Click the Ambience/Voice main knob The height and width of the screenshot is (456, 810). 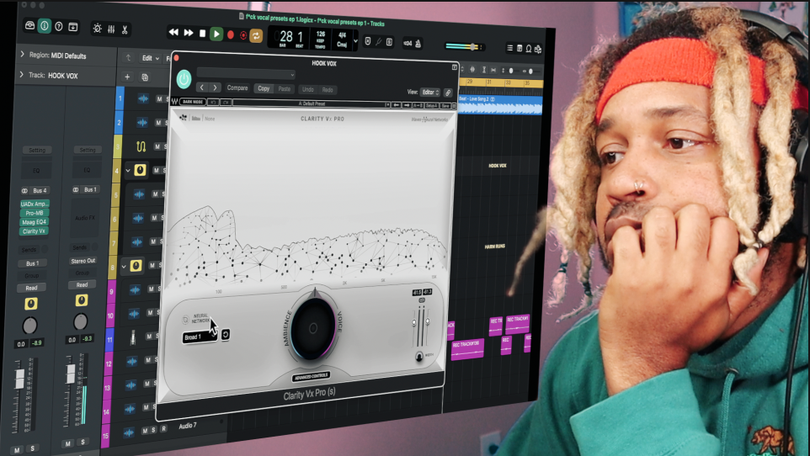pyautogui.click(x=313, y=328)
